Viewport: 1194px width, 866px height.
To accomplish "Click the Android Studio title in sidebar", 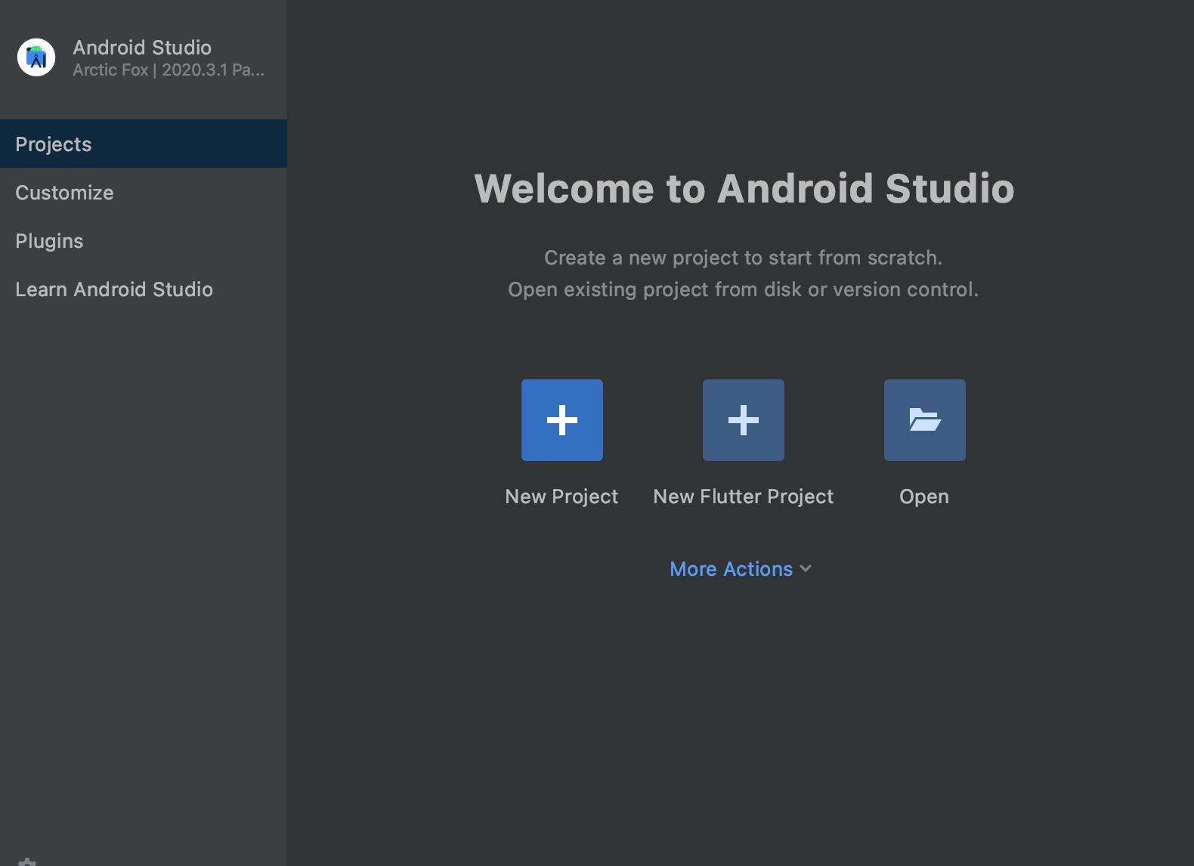I will (x=142, y=48).
